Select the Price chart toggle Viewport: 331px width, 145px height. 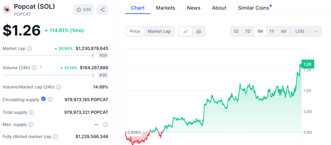point(135,31)
